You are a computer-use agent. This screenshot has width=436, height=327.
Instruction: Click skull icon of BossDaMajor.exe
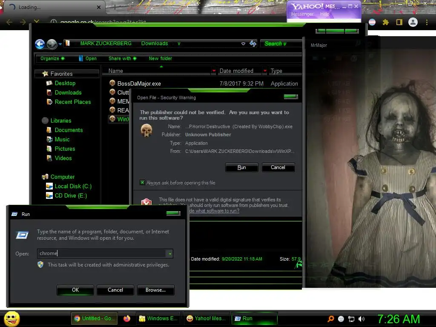(x=112, y=83)
